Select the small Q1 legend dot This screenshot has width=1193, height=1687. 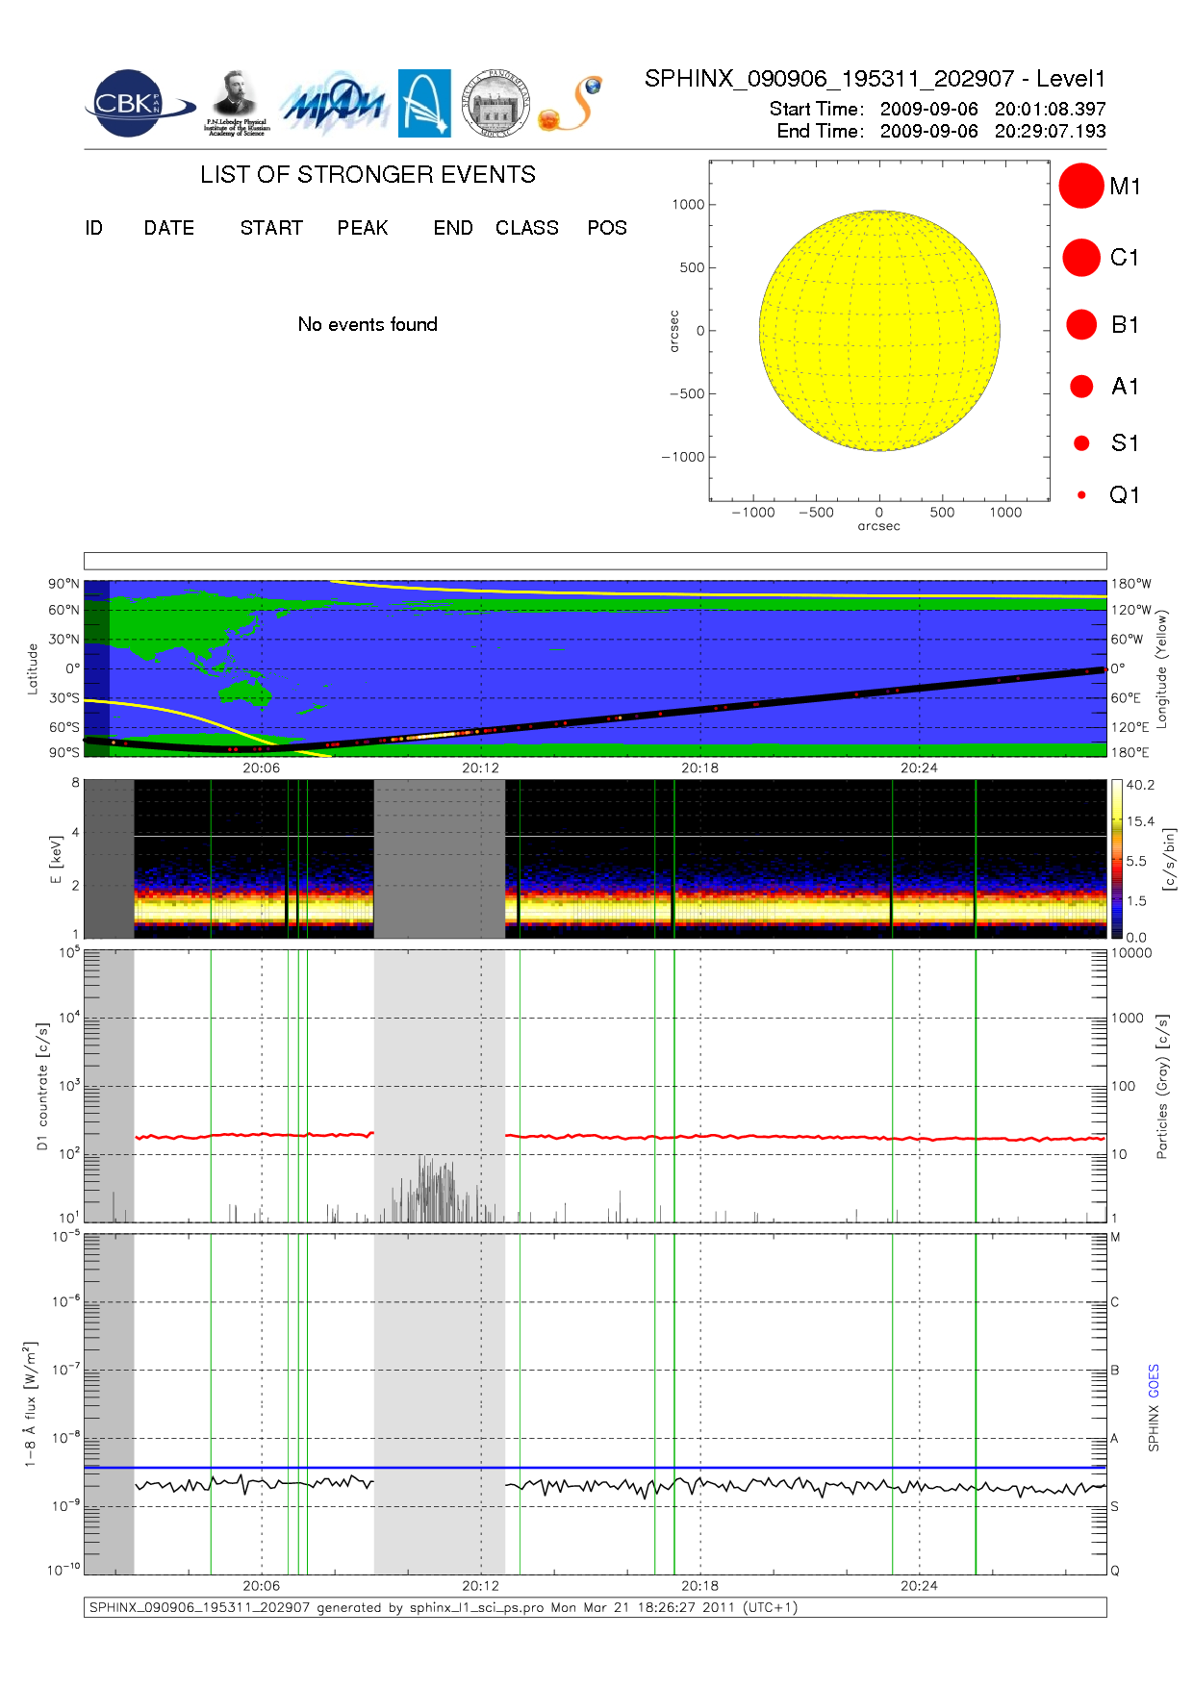1081,495
